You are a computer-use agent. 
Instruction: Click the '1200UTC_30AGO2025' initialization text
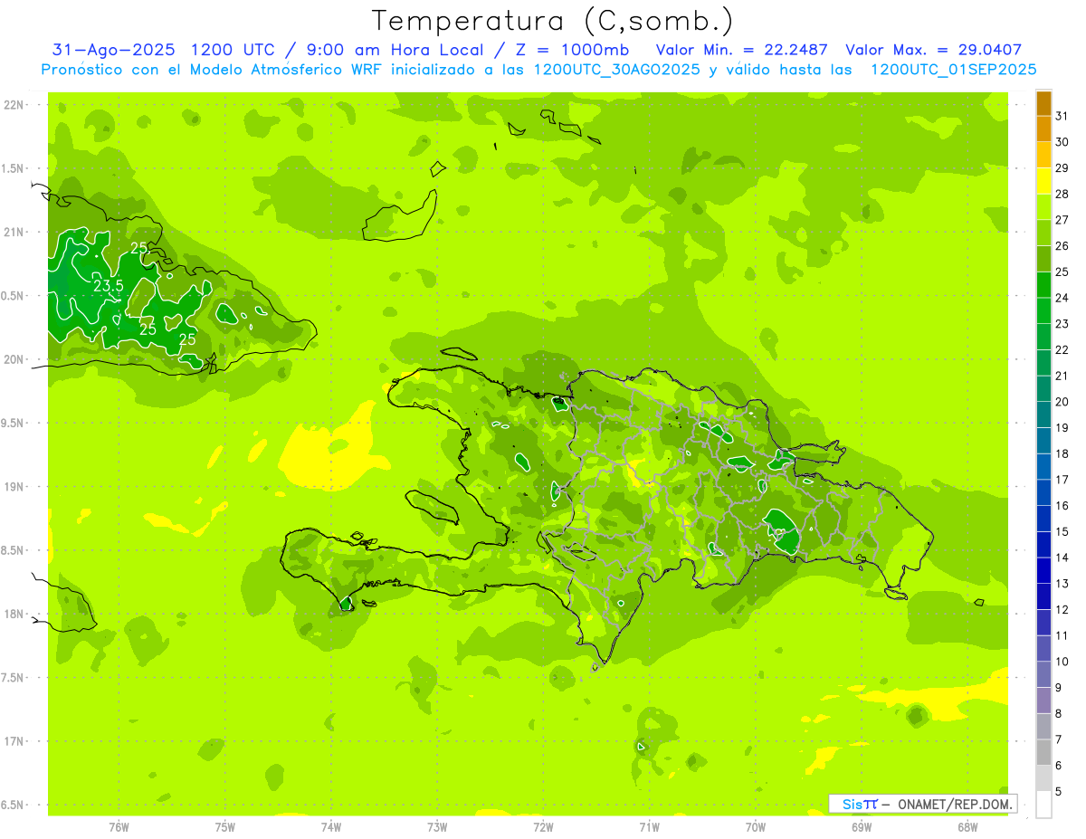pyautogui.click(x=616, y=70)
